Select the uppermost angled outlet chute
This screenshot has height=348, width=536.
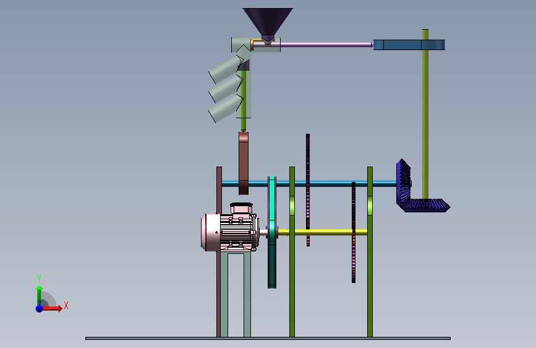coord(225,69)
